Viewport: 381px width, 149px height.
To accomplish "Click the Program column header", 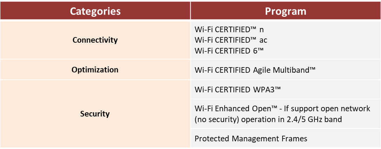I will tap(285, 11).
